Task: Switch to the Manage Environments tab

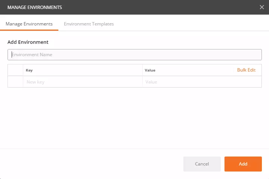Action: [x=29, y=24]
